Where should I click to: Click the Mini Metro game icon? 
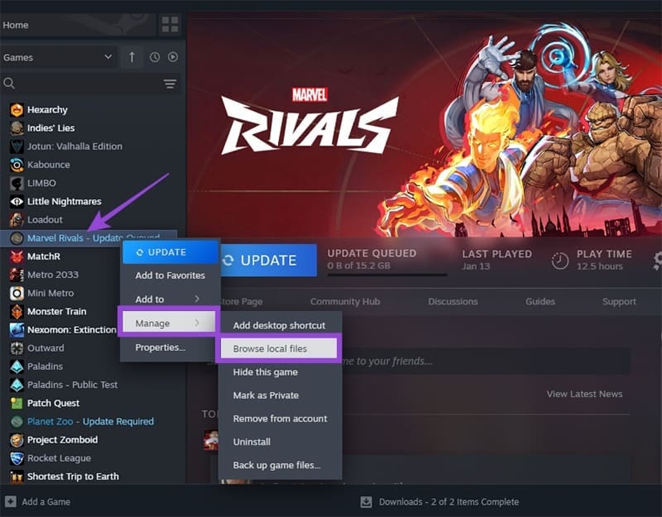point(17,293)
